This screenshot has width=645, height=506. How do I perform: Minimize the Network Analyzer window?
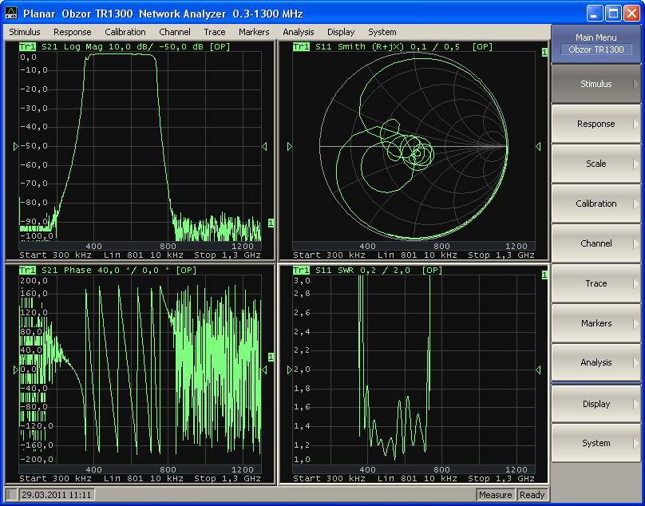[595, 13]
